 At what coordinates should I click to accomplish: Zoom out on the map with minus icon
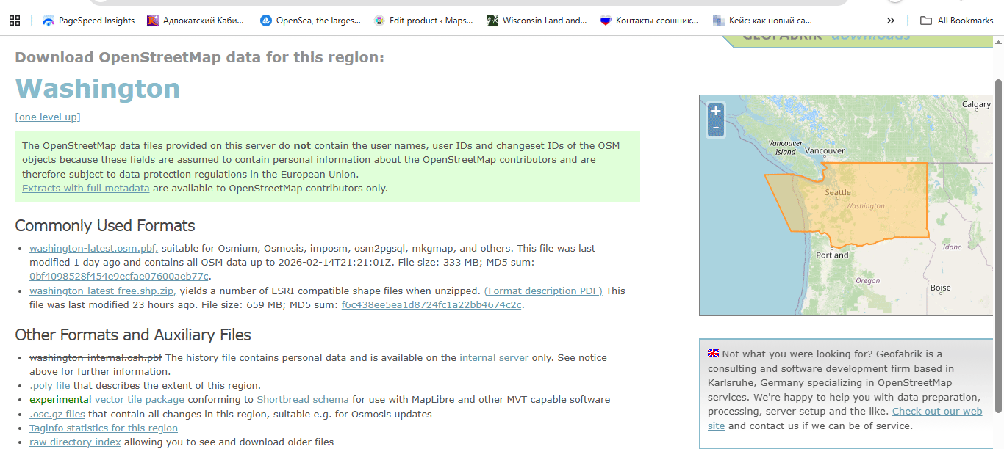point(714,128)
